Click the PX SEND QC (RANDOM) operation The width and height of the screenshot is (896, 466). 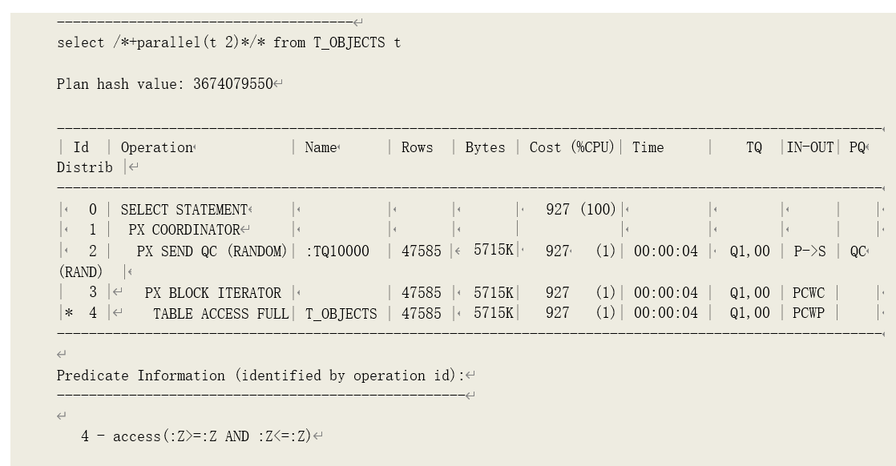212,251
